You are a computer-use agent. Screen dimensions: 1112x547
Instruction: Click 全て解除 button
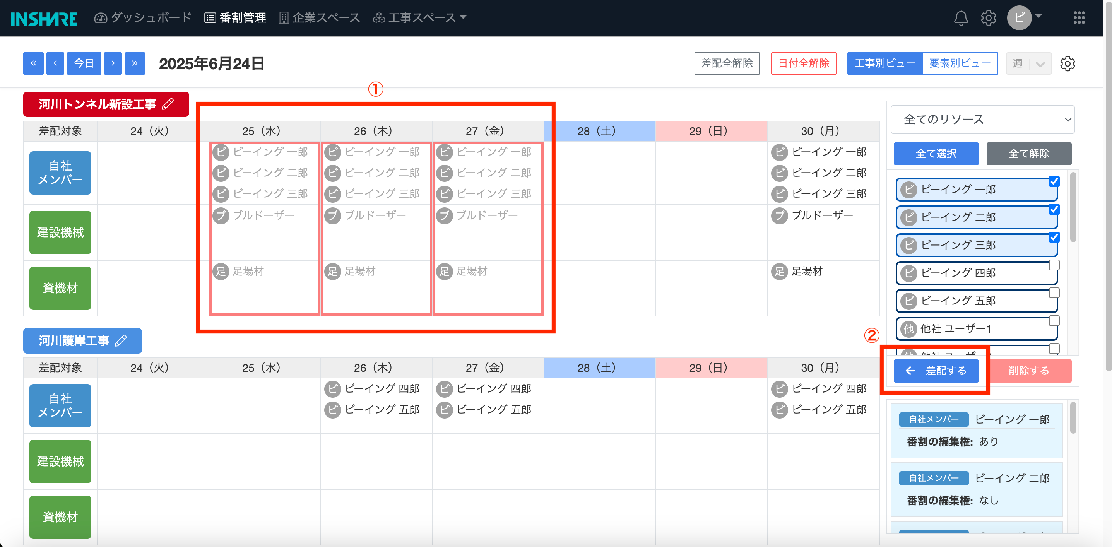(x=1029, y=154)
